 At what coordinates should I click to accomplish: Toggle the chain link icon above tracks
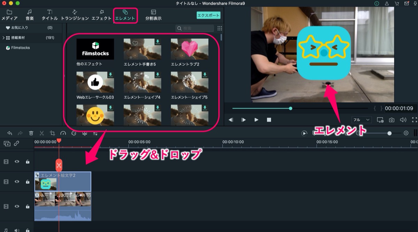point(16,143)
